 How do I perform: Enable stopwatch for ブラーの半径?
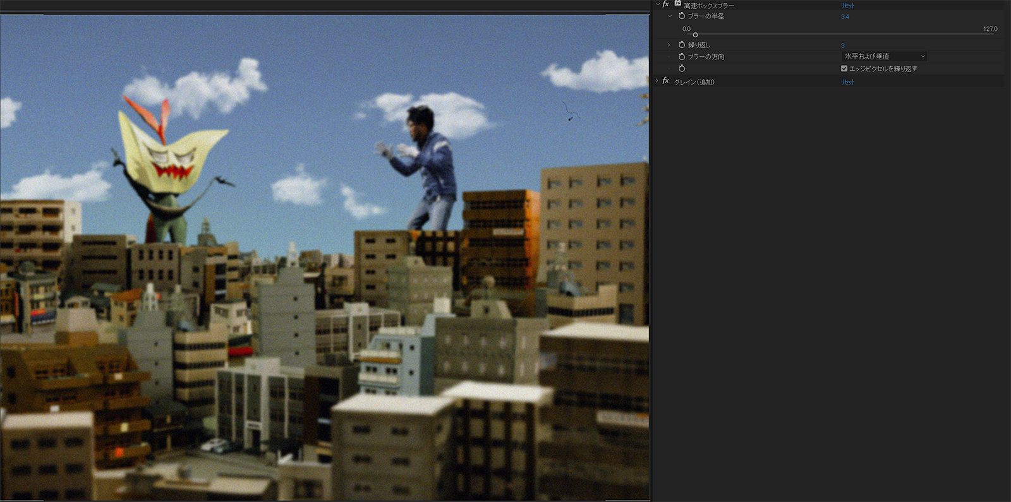[x=682, y=16]
